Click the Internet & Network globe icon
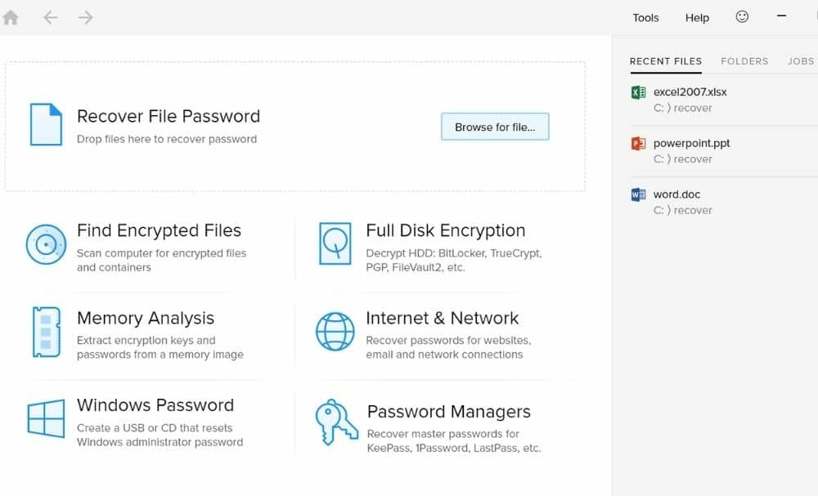The image size is (818, 496). [335, 332]
